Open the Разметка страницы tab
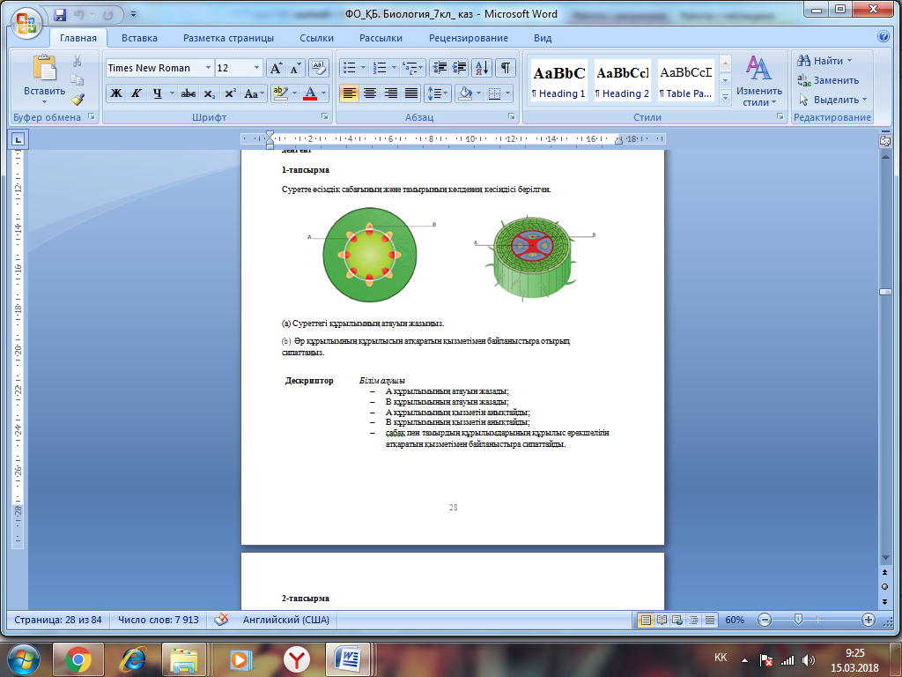The width and height of the screenshot is (902, 677). [x=228, y=38]
